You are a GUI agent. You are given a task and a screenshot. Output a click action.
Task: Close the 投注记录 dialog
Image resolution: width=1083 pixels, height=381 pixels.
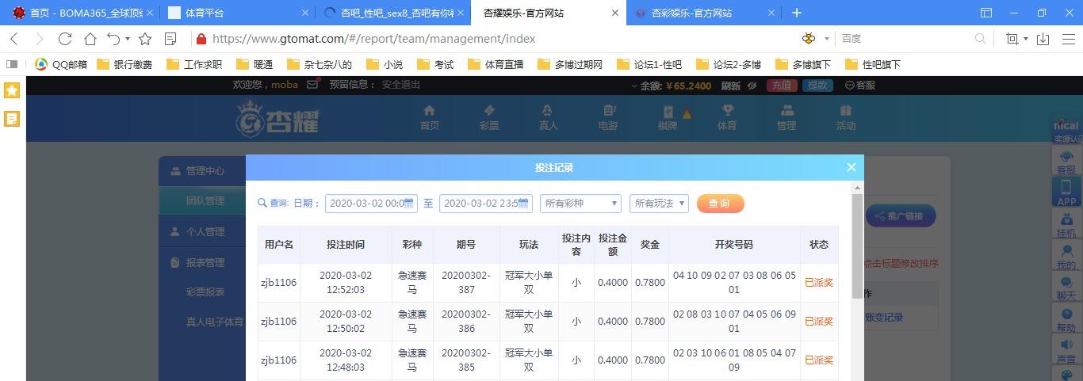(x=851, y=167)
